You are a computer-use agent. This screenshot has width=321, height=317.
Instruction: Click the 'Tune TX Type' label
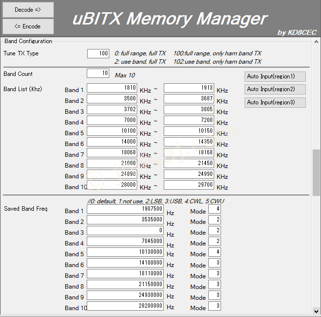click(x=21, y=53)
